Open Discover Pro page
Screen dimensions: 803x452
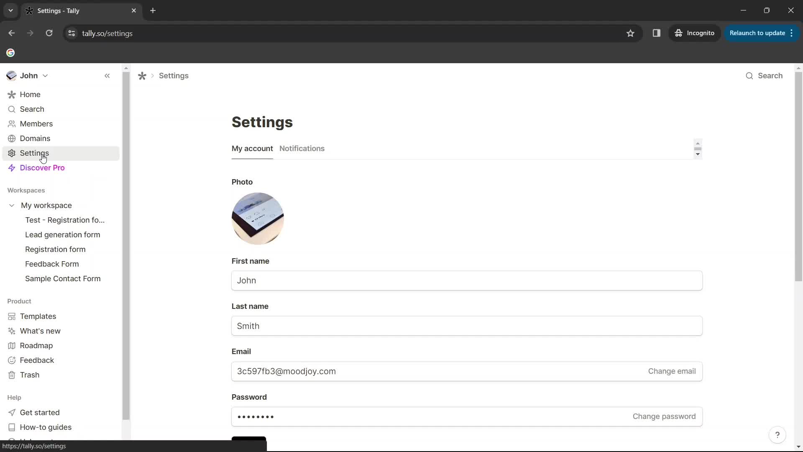[x=42, y=167]
